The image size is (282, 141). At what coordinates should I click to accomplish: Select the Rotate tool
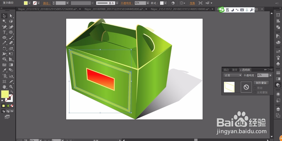pos(4,48)
